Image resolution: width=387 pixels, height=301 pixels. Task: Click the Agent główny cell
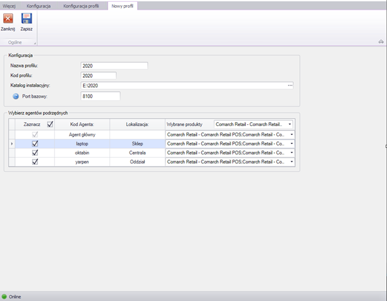82,134
